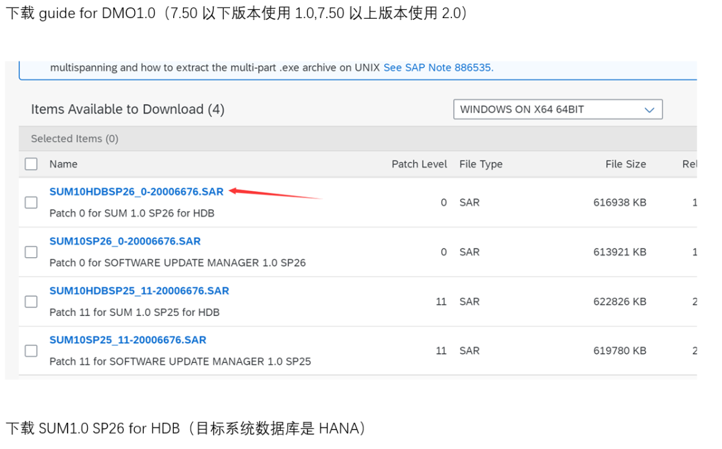Screen dimensions: 722x449
Task: Click patch level 0 in the 613921 KB row
Action: tap(443, 252)
